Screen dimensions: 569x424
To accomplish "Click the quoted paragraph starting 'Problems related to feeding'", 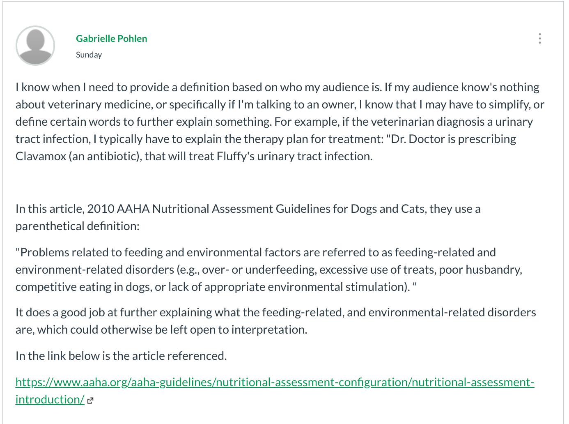I will coord(269,270).
